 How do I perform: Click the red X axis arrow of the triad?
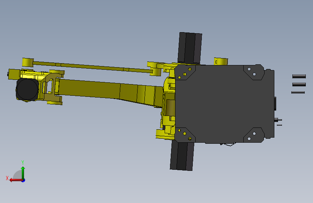(16, 180)
